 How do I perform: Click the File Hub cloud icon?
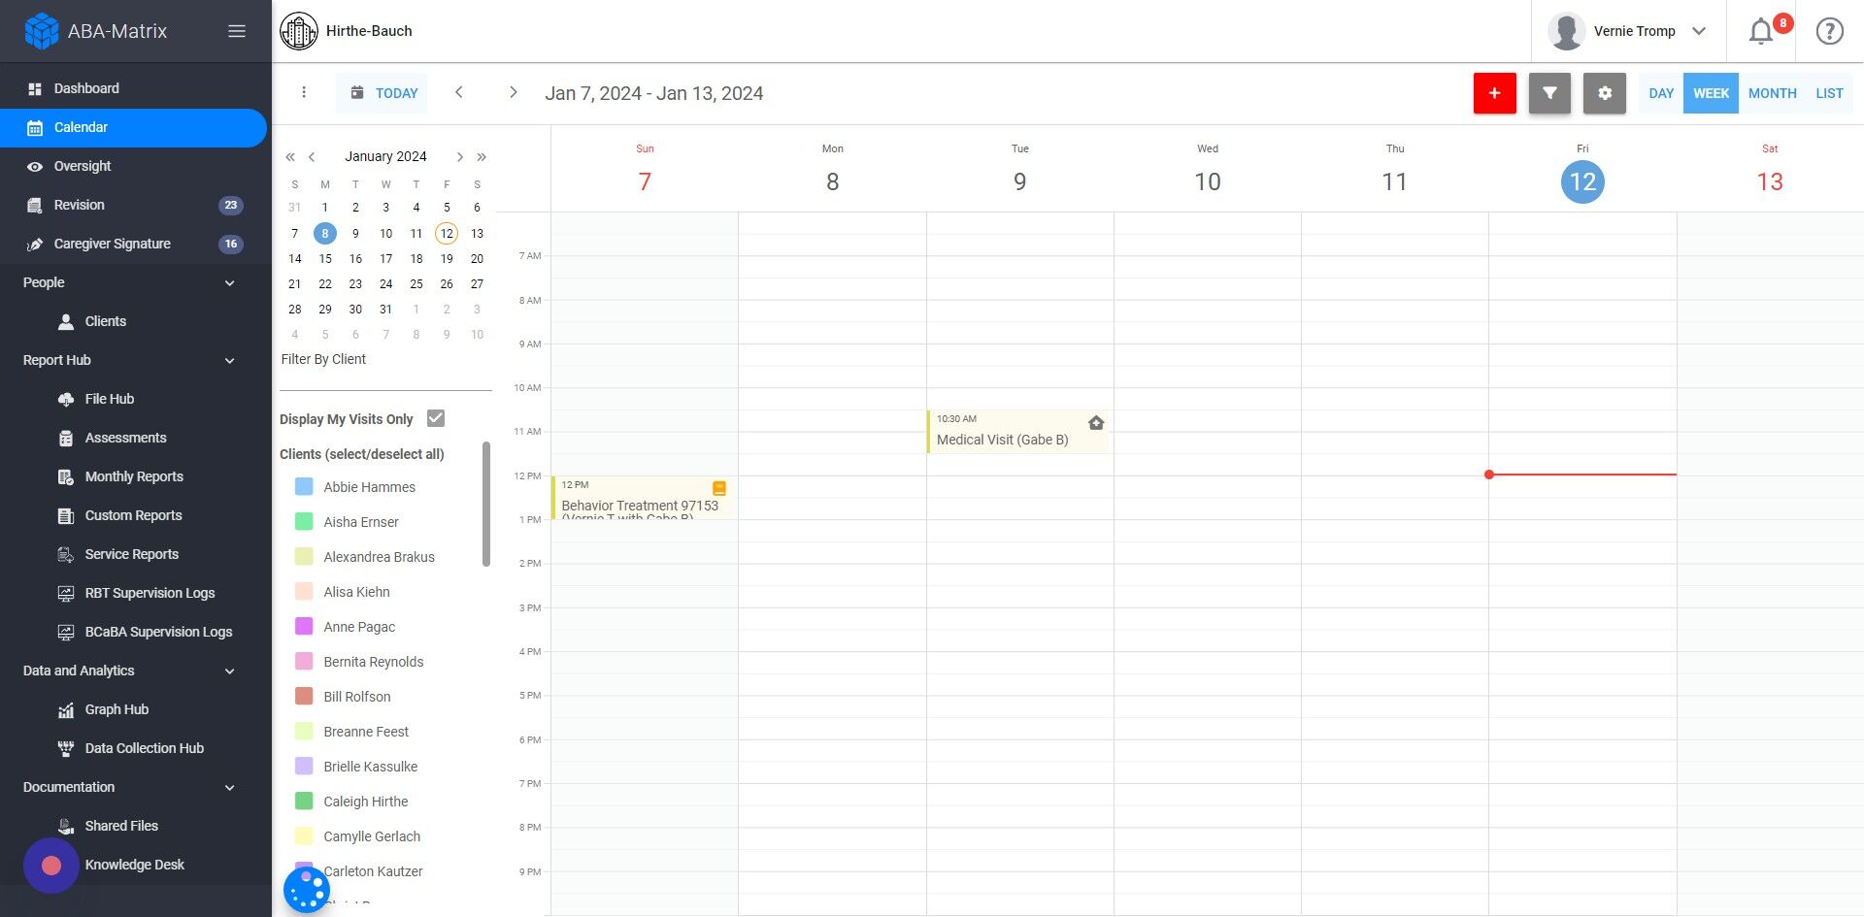tap(66, 400)
